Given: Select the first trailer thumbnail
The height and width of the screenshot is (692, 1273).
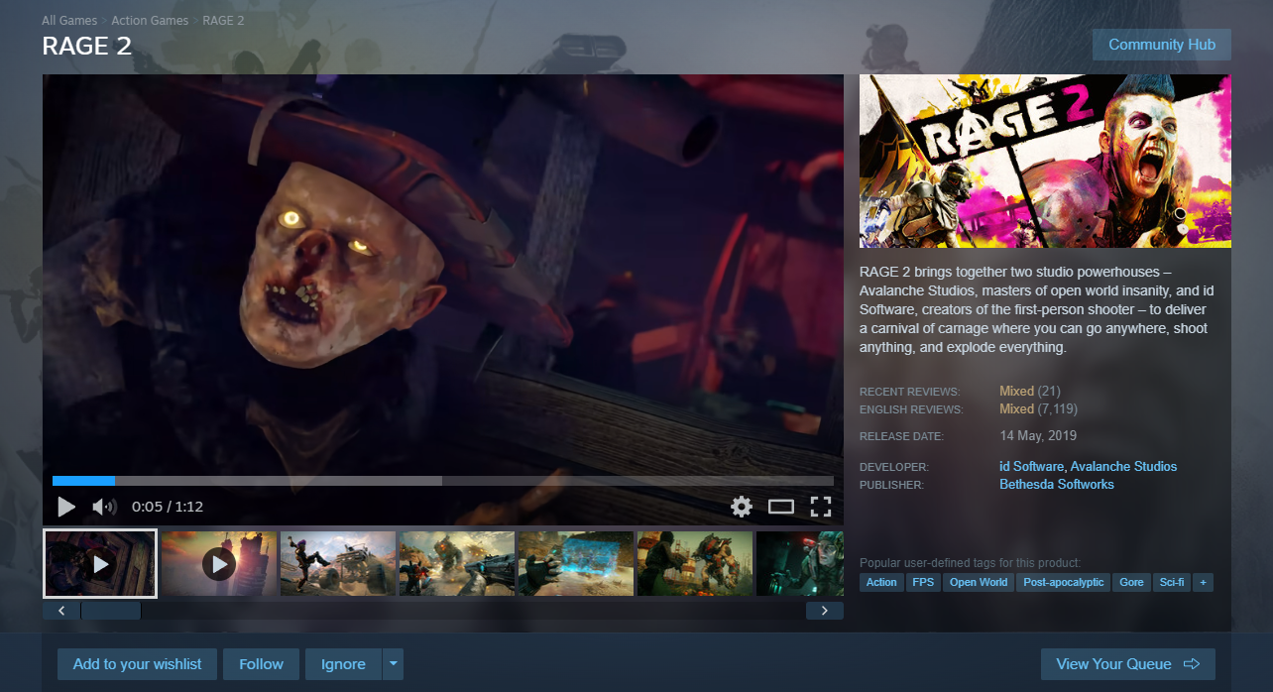Looking at the screenshot, I should pyautogui.click(x=100, y=564).
